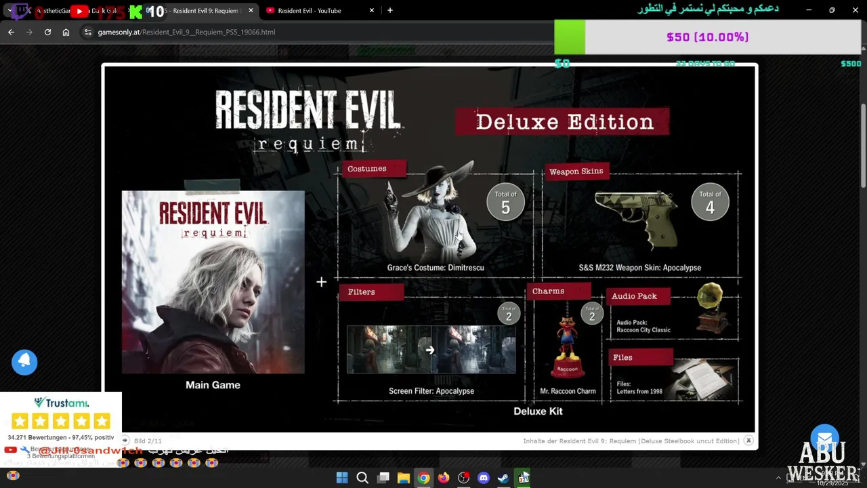The width and height of the screenshot is (867, 488).
Task: Open Task View on the taskbar
Action: [383, 478]
